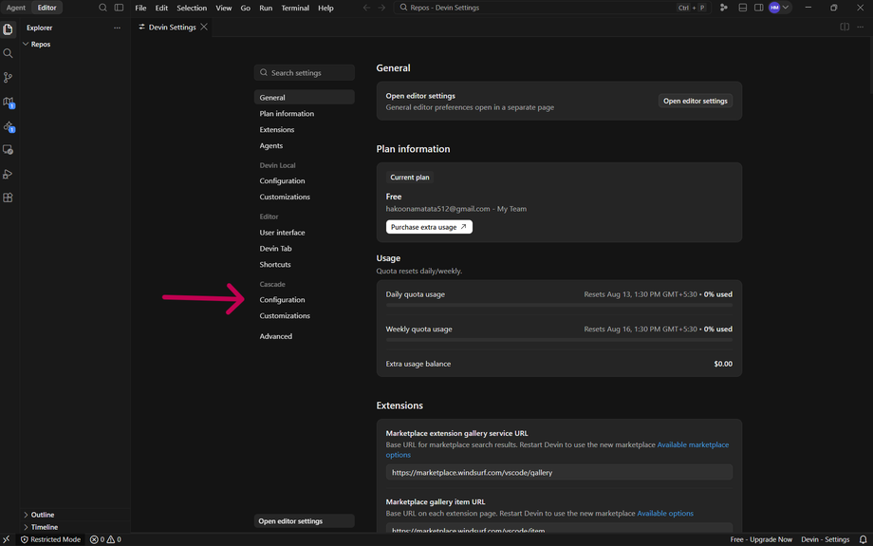Open the Source Control view
Image resolution: width=873 pixels, height=546 pixels.
8,78
